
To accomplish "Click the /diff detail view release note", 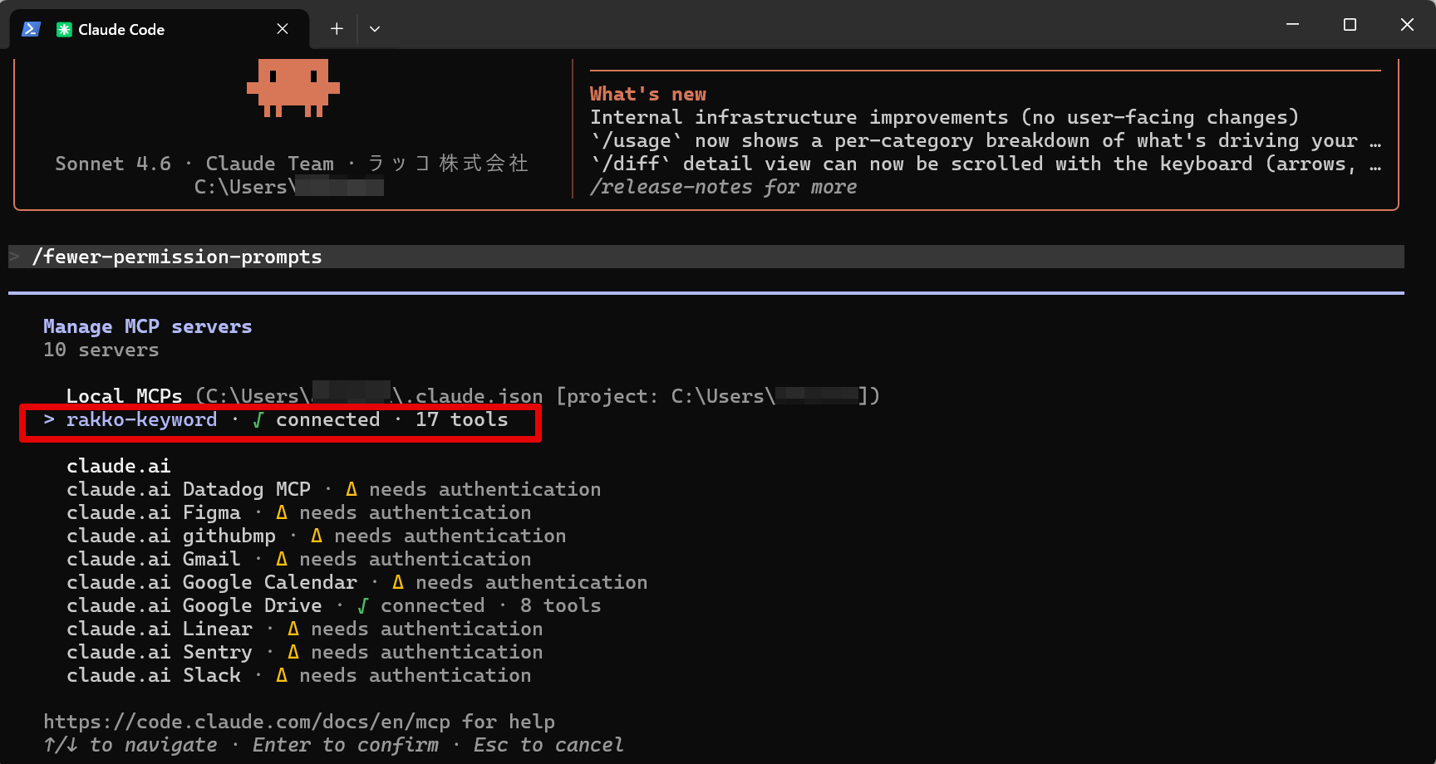I will [985, 164].
